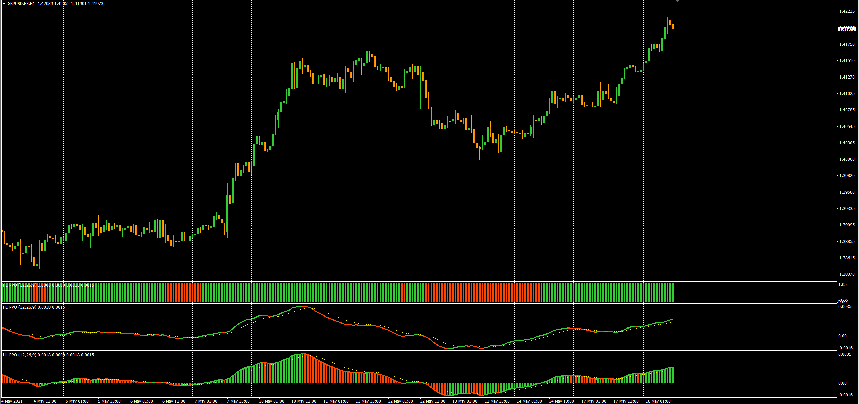Click the 1.40060 level on price scale

point(847,159)
